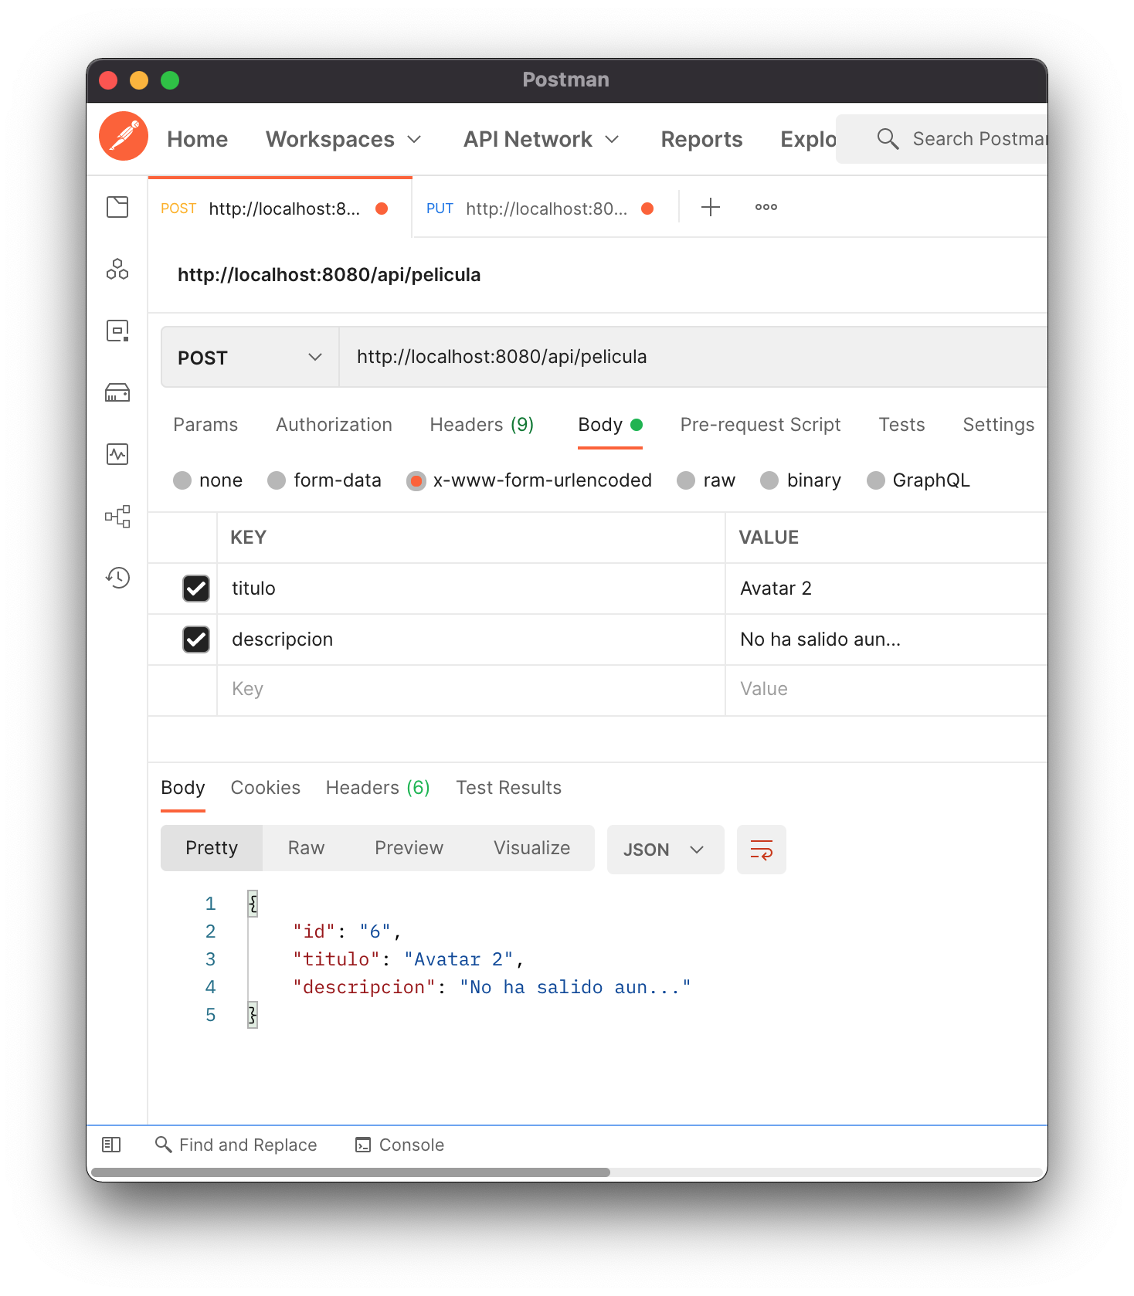Switch to the Authorization tab
This screenshot has height=1296, width=1134.
tap(334, 425)
